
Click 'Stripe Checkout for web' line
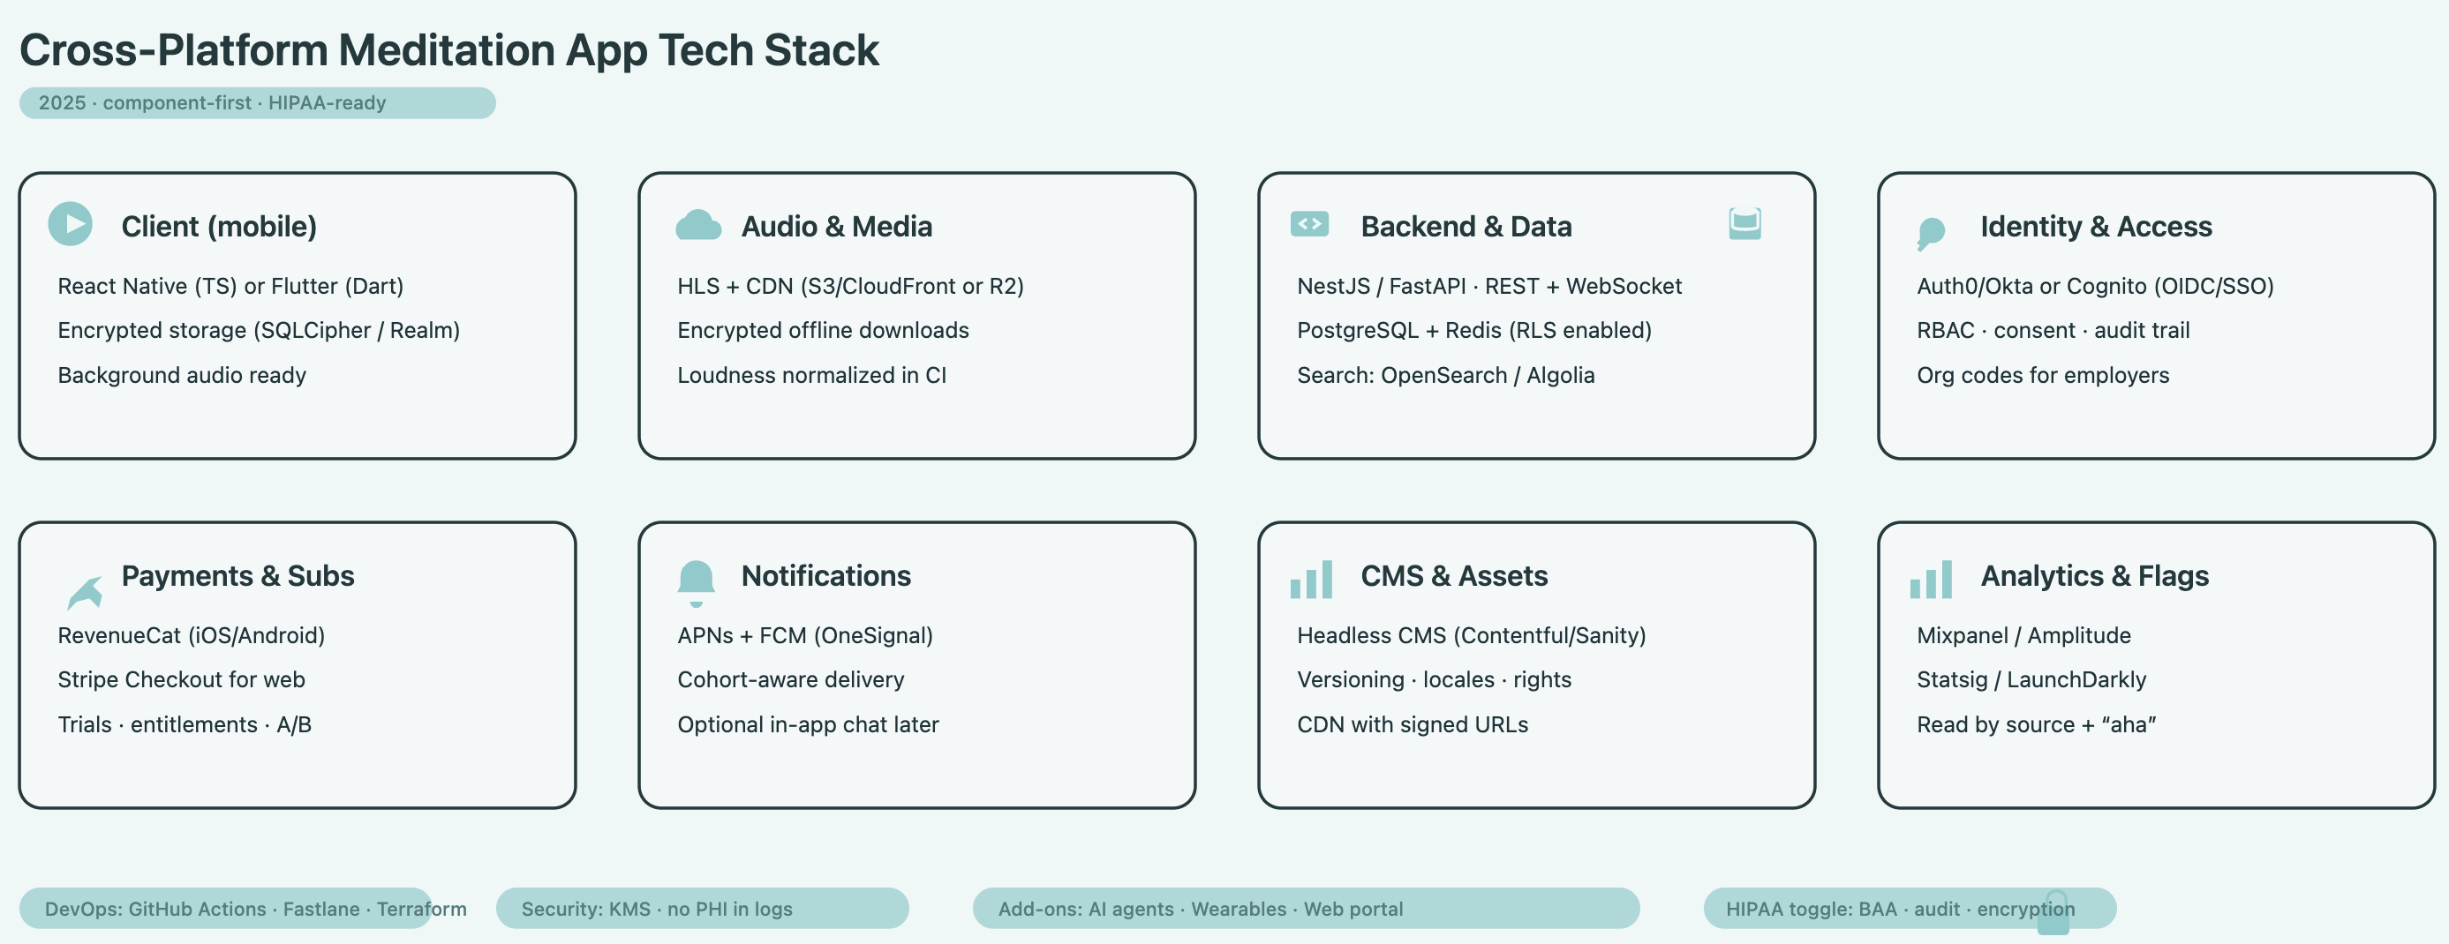click(181, 679)
